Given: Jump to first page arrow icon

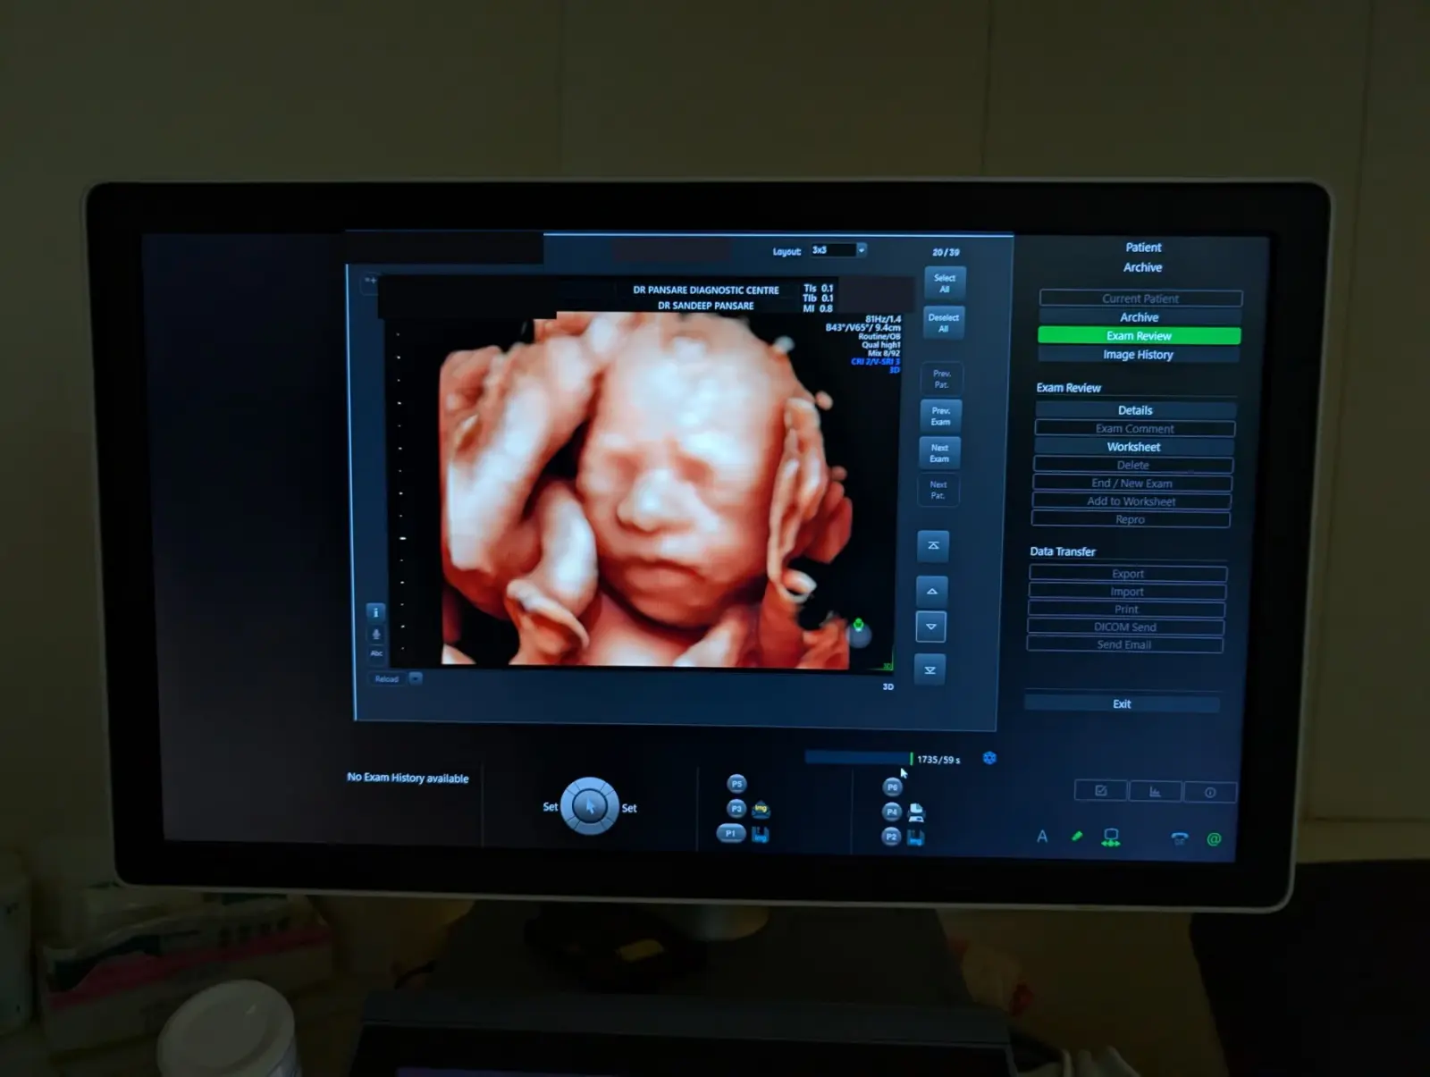Looking at the screenshot, I should tap(933, 545).
